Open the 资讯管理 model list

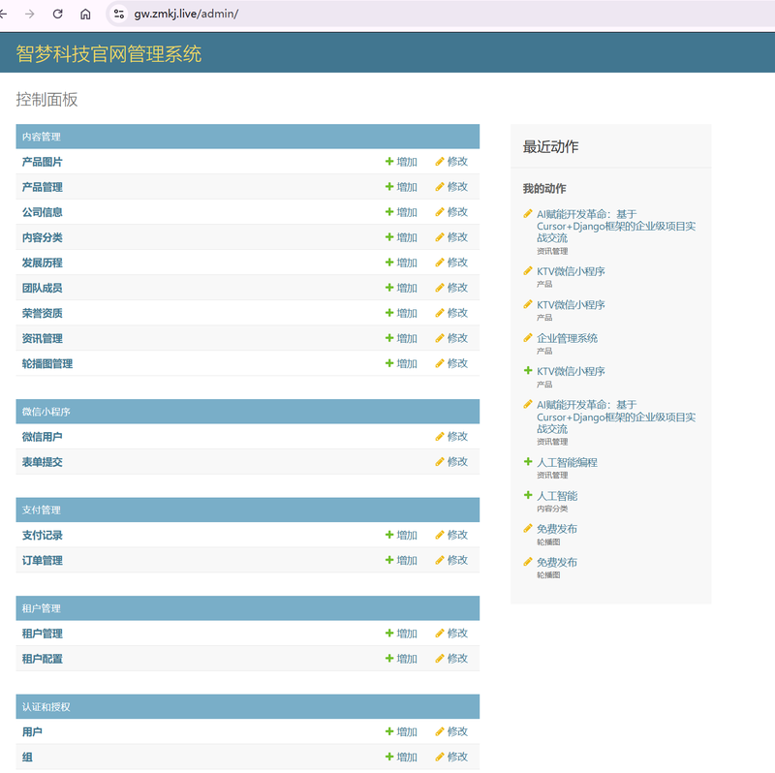coord(43,339)
